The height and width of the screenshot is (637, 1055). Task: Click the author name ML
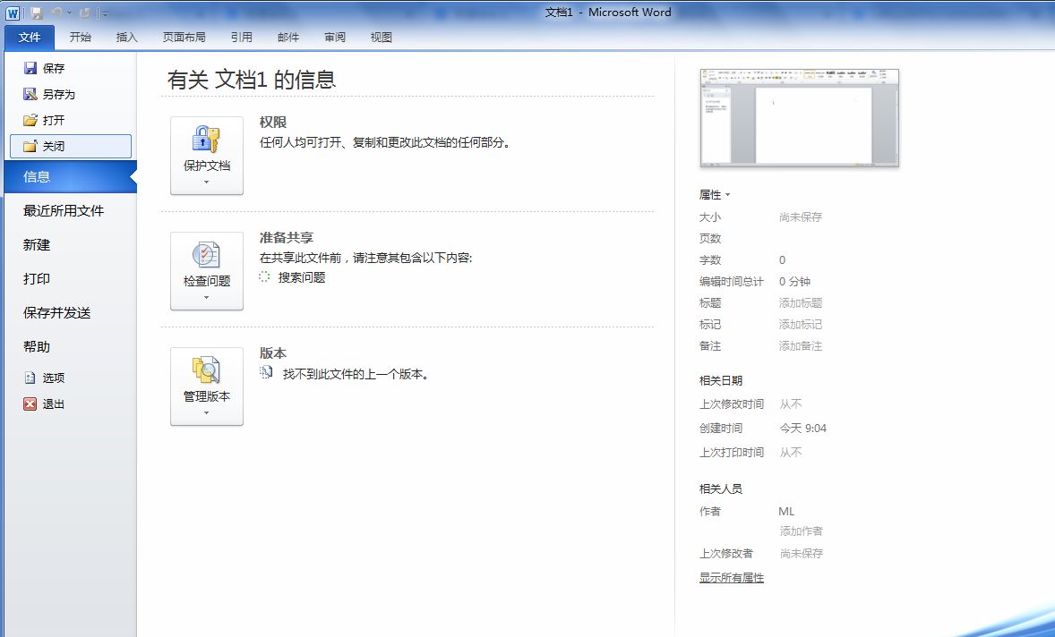(786, 512)
